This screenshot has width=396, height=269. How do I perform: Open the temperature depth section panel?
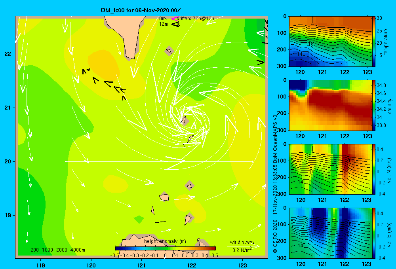coord(330,42)
